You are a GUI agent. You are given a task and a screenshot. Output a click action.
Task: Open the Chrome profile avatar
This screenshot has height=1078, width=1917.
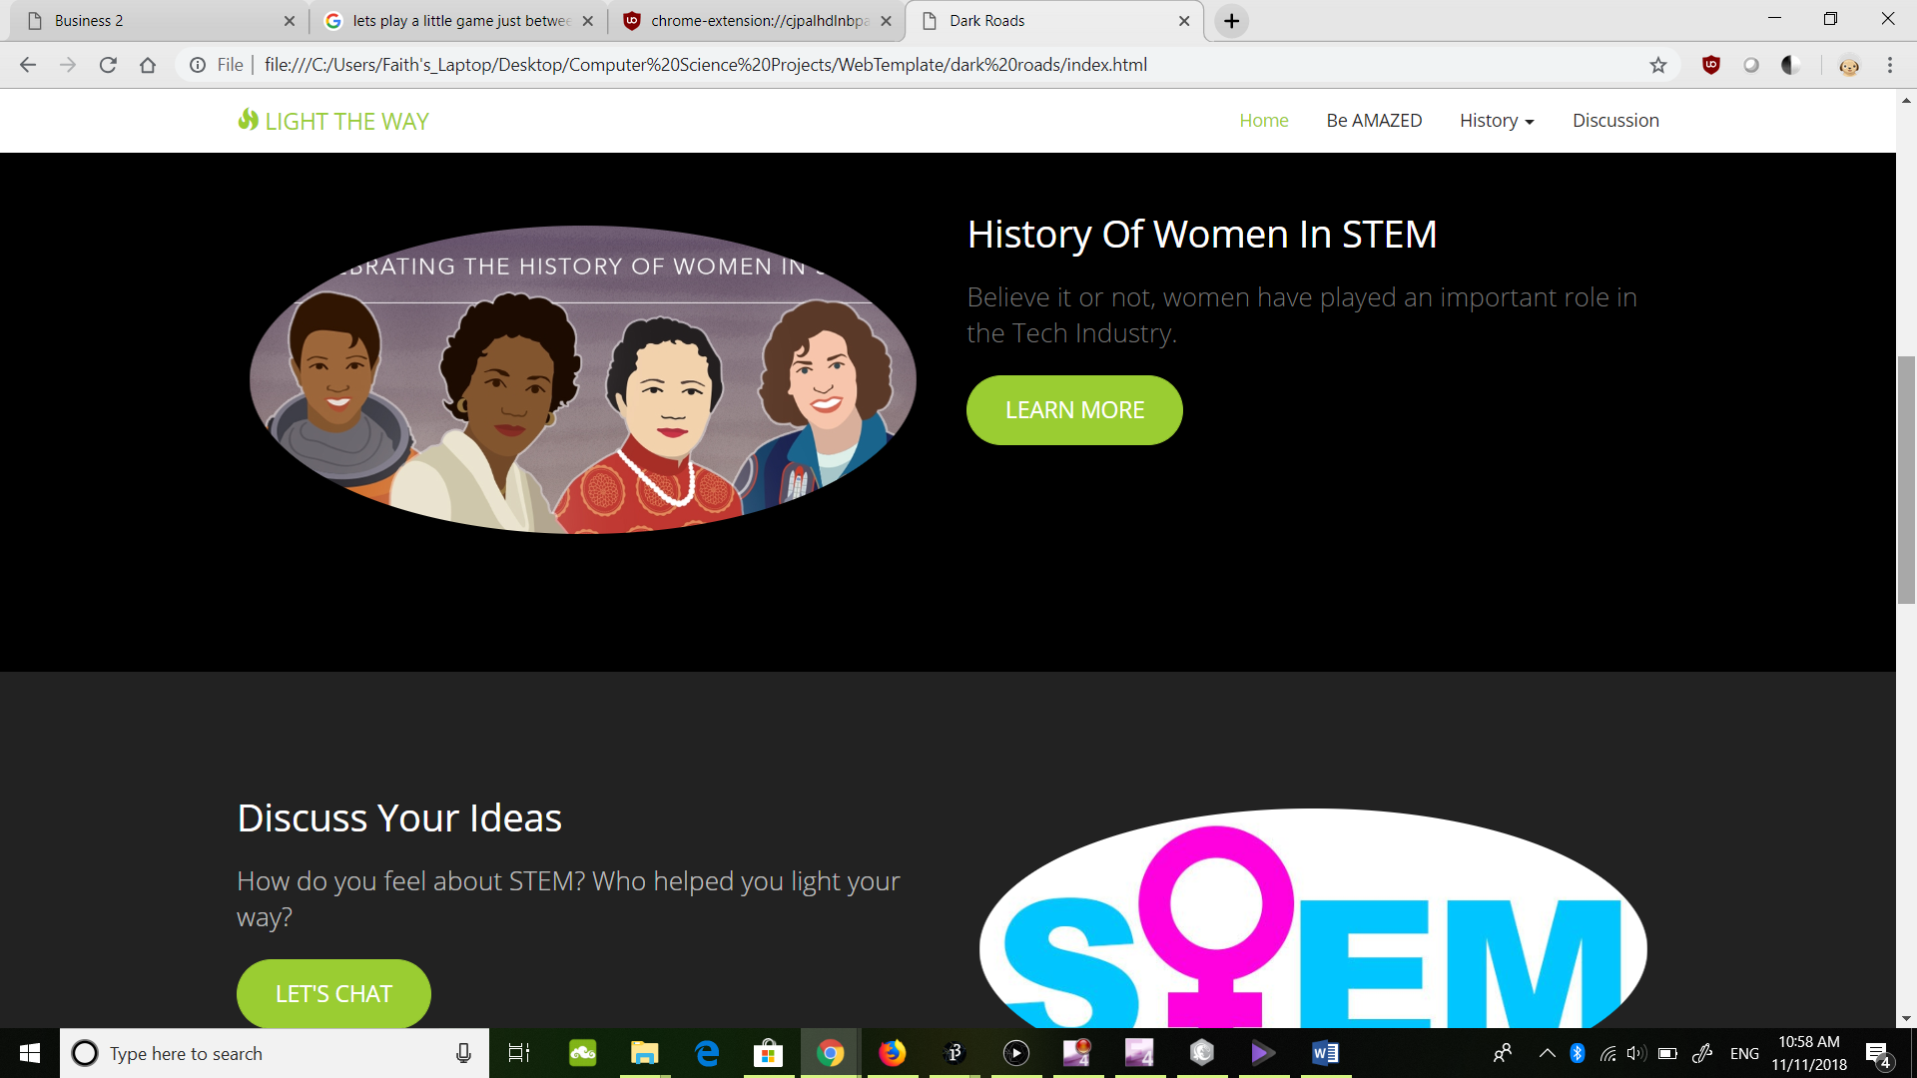point(1849,65)
